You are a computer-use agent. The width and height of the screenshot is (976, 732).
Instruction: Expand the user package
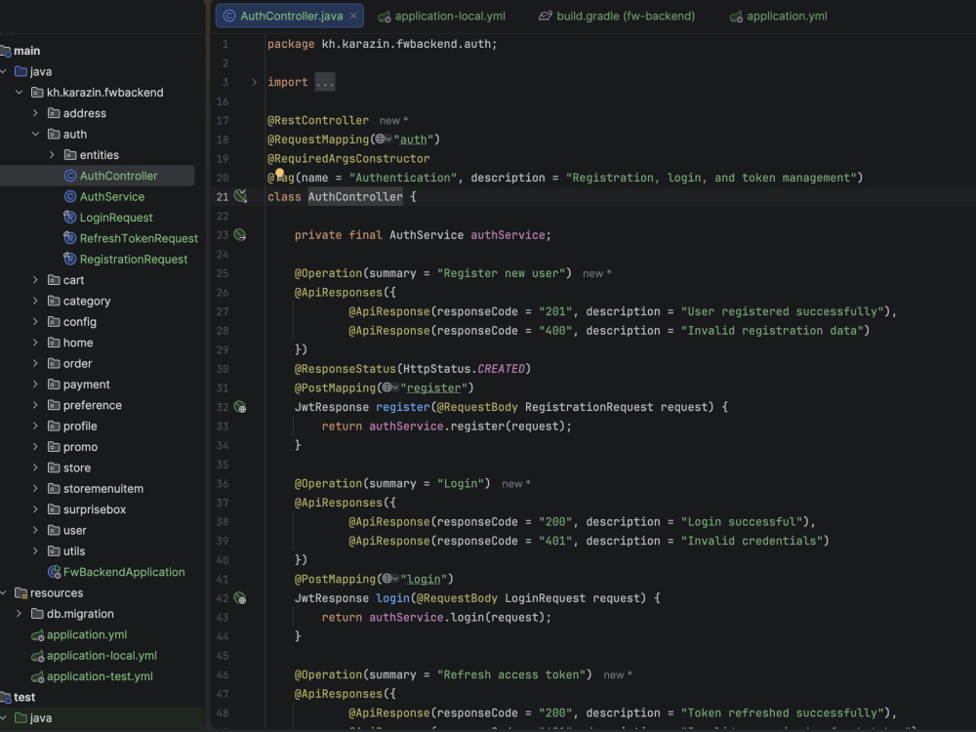[x=35, y=530]
